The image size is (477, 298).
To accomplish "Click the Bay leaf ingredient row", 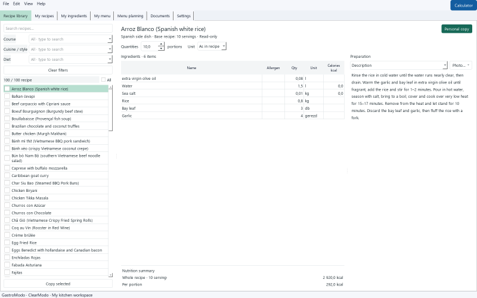I will pyautogui.click(x=233, y=108).
